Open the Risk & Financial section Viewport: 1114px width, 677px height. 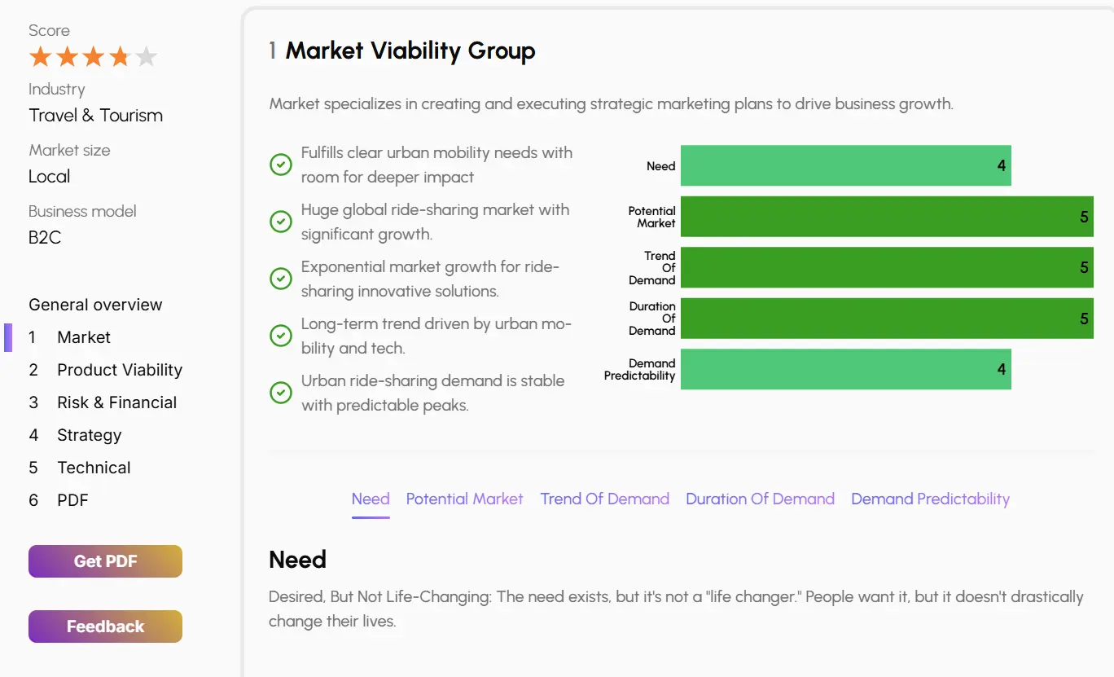coord(116,402)
